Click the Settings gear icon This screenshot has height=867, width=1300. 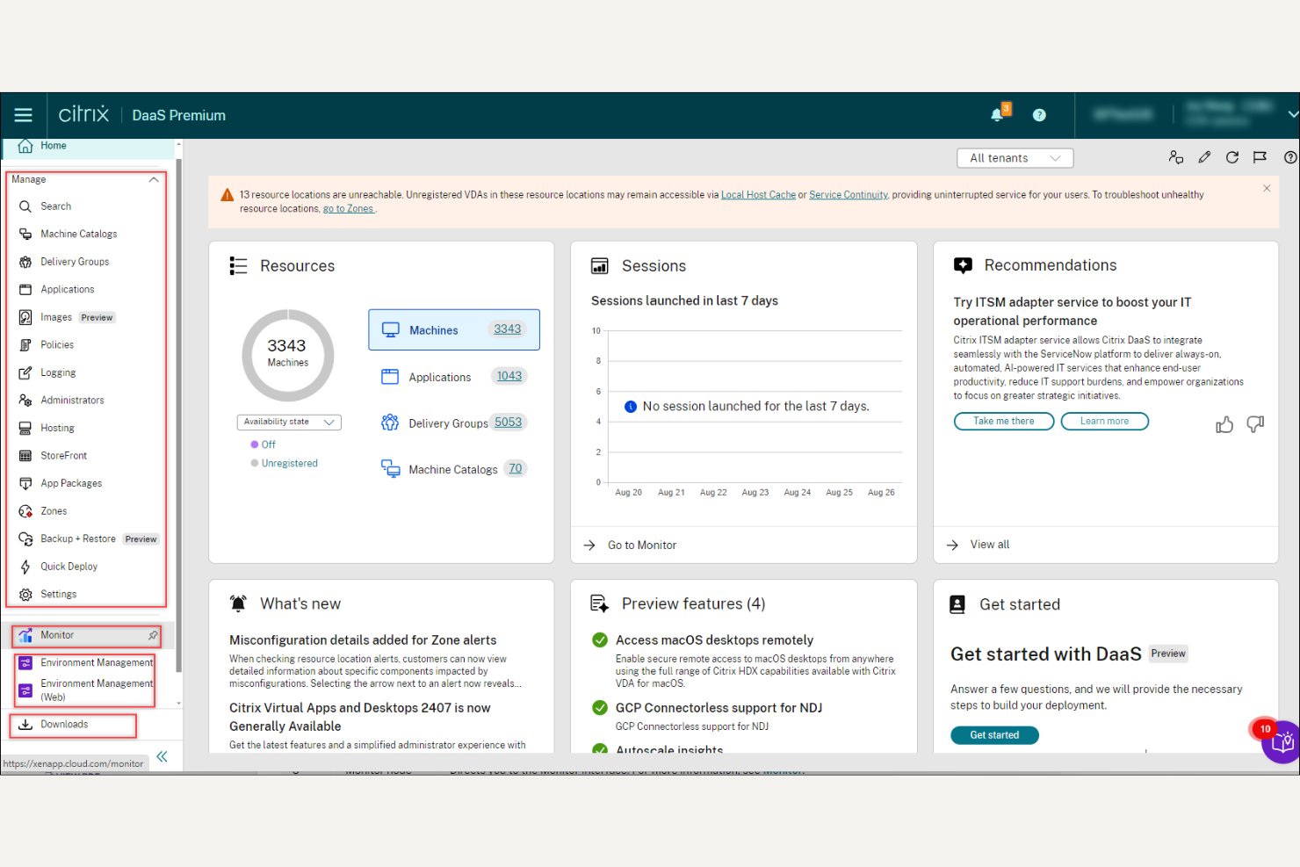pyautogui.click(x=25, y=595)
